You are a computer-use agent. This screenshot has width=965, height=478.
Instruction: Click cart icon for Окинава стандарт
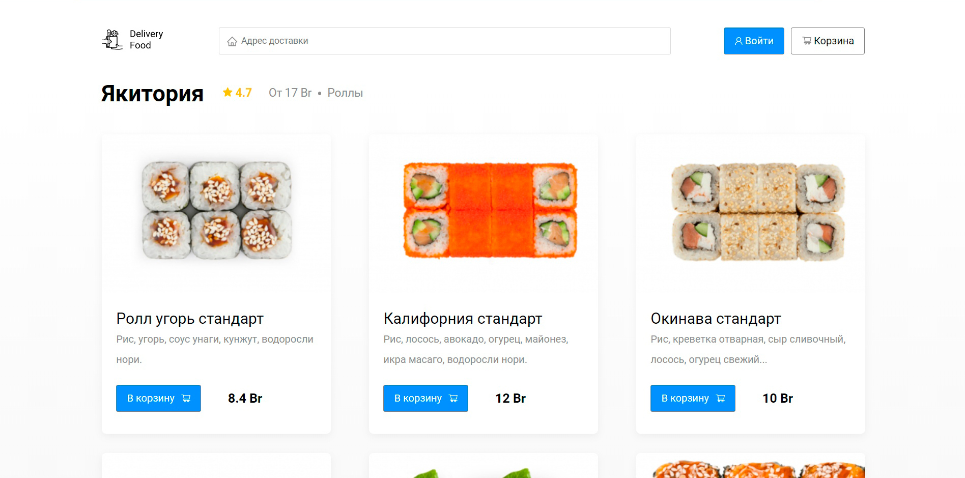721,399
